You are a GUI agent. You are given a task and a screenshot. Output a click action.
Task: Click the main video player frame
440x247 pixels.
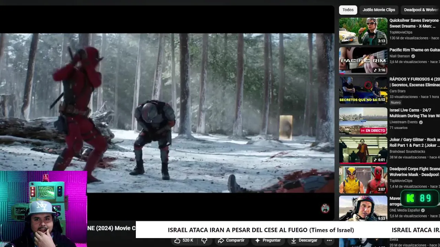[x=167, y=113]
